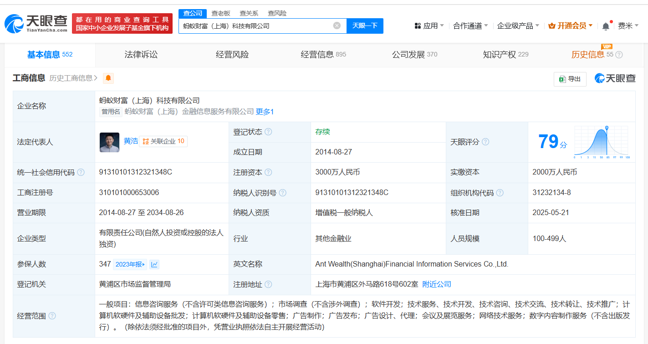Open the 附近公司 link
Screen dimensions: 648x344
(x=436, y=284)
